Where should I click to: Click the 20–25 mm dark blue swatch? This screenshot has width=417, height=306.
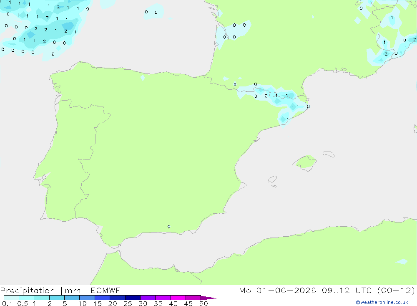click(118, 298)
